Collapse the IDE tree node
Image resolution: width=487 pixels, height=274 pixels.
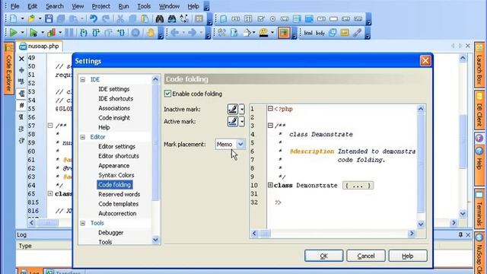tap(83, 79)
